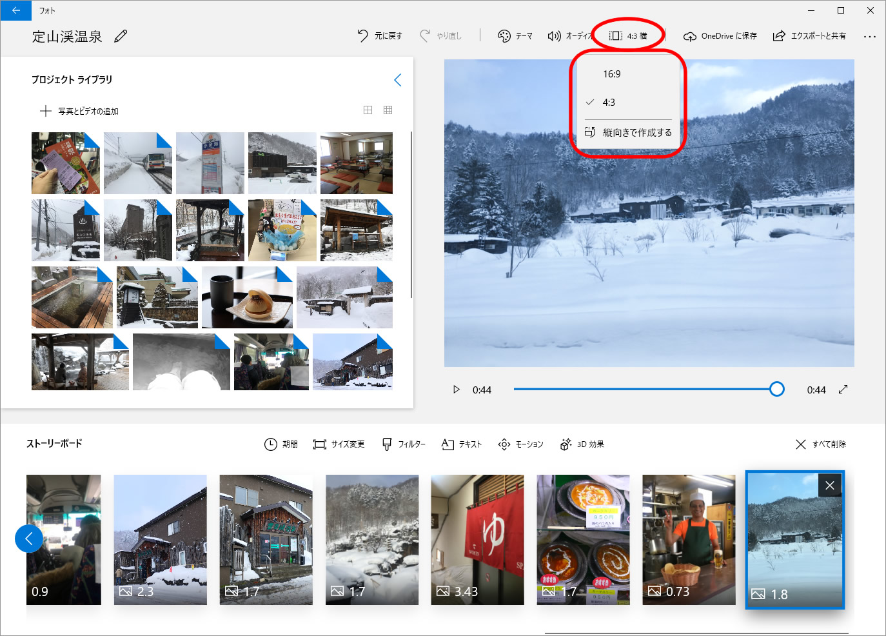Viewport: 886px width, 636px height.
Task: Click the Undo (元に戻す) button
Action: [380, 36]
